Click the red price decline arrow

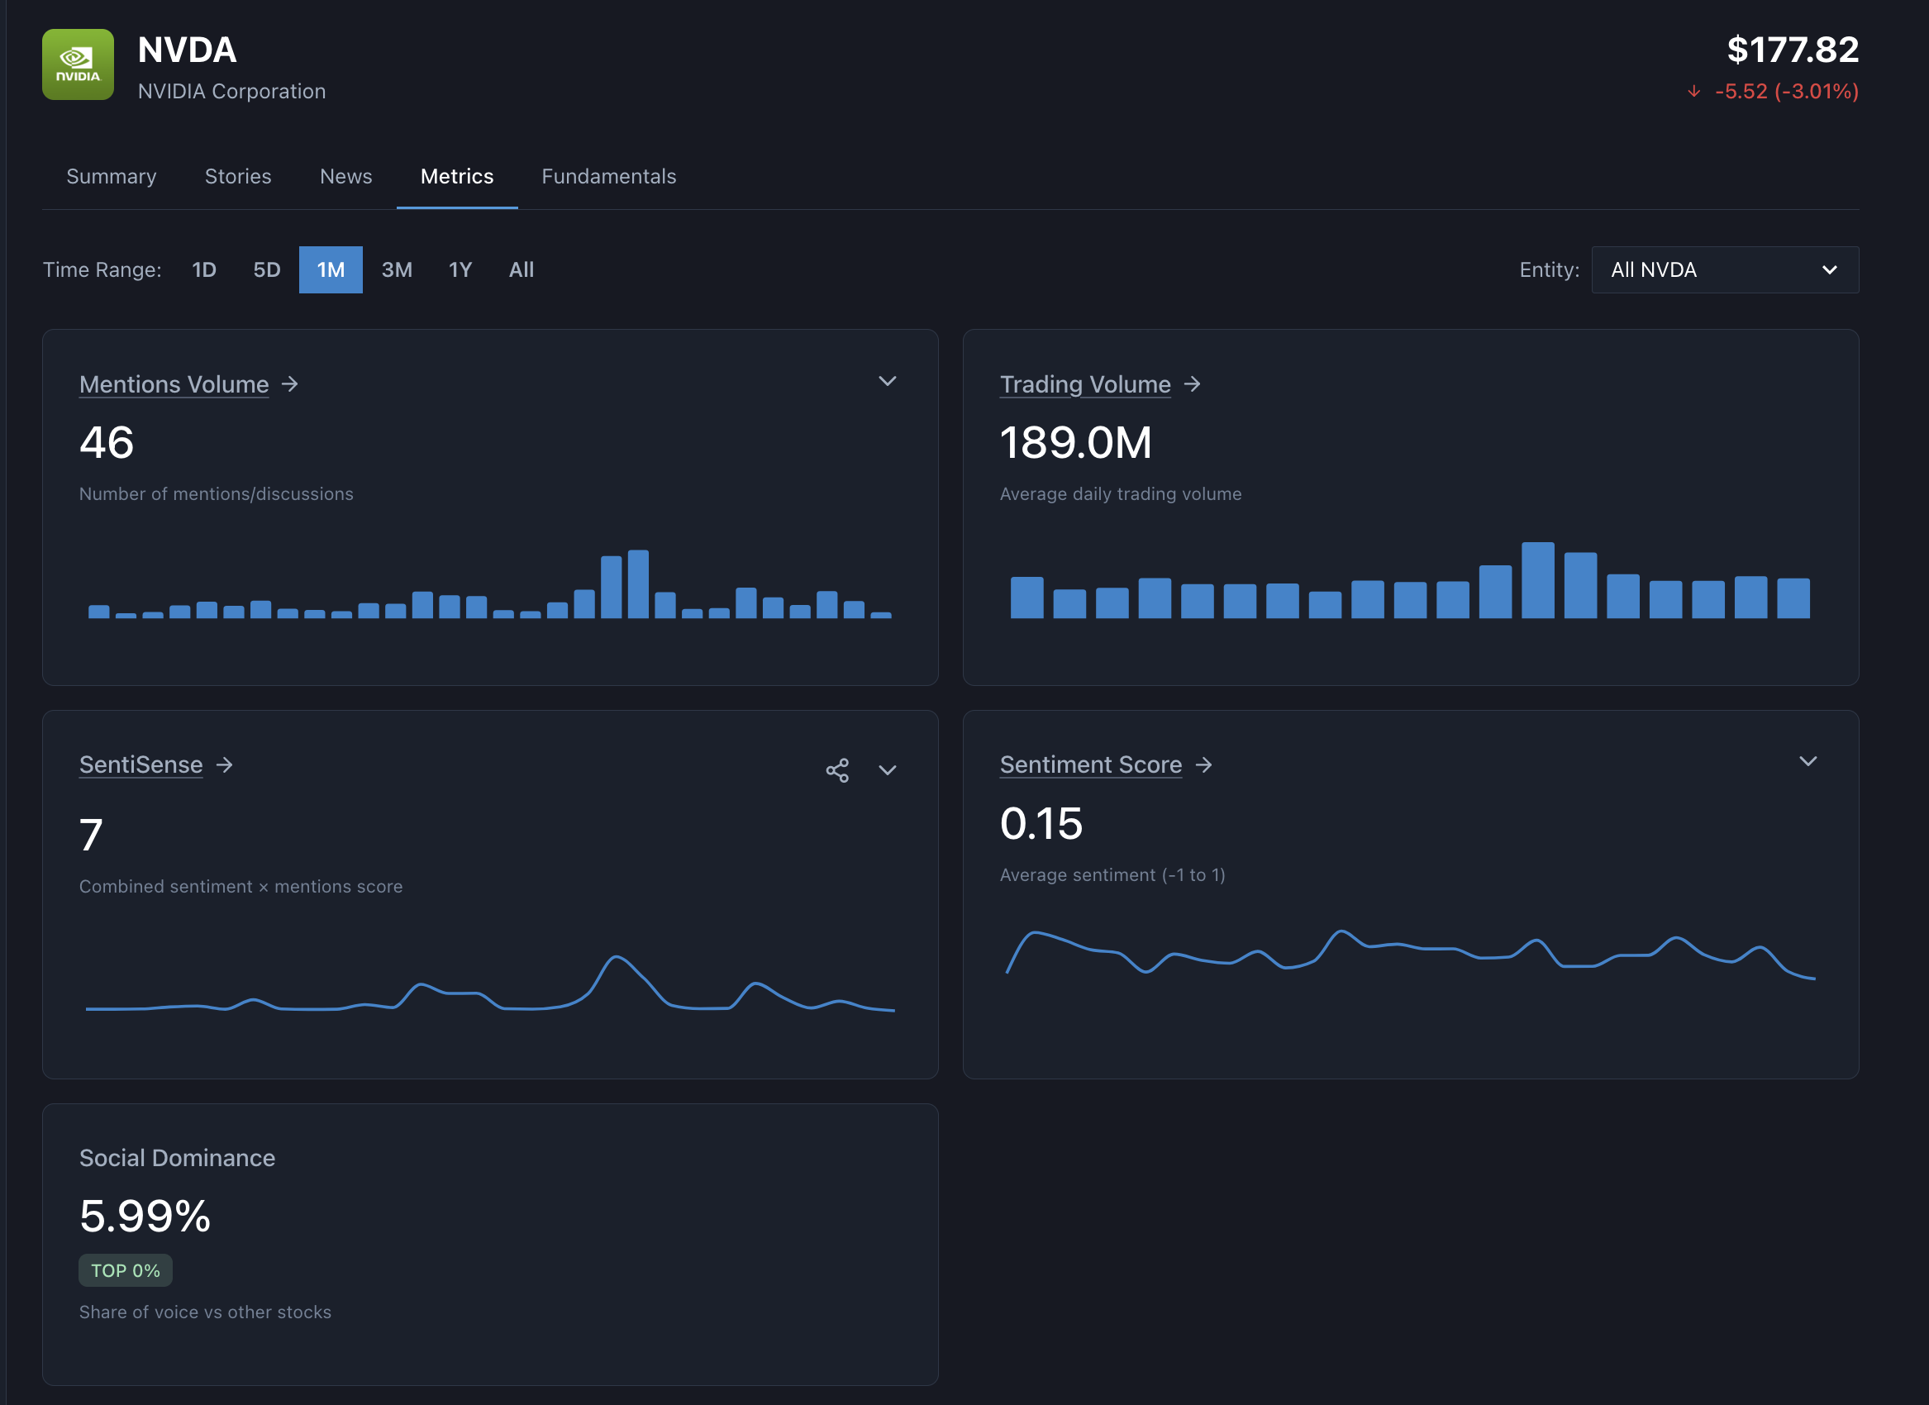(1693, 91)
